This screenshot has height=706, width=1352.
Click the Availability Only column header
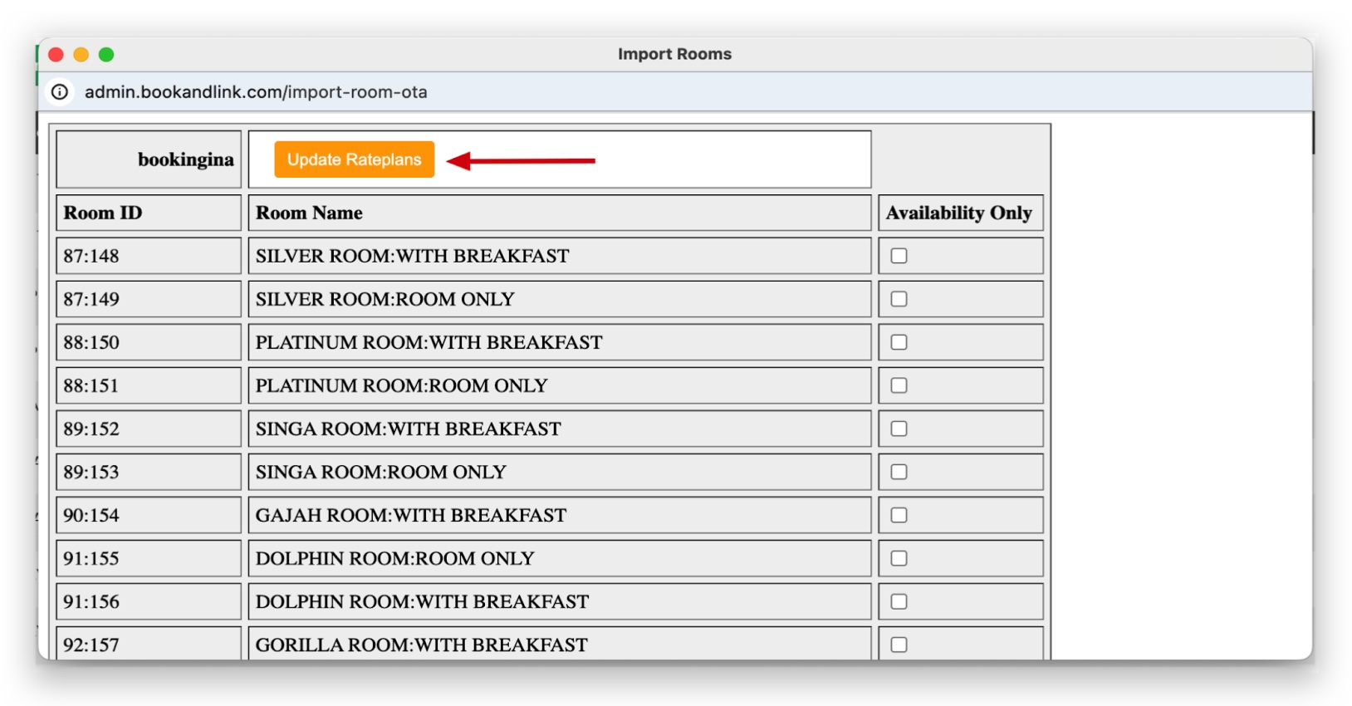point(961,213)
